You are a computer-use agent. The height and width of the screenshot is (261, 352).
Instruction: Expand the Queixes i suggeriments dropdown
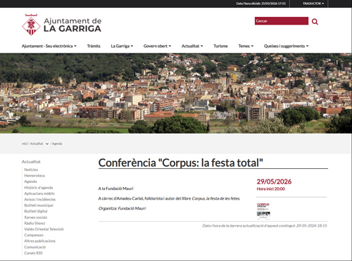286,46
